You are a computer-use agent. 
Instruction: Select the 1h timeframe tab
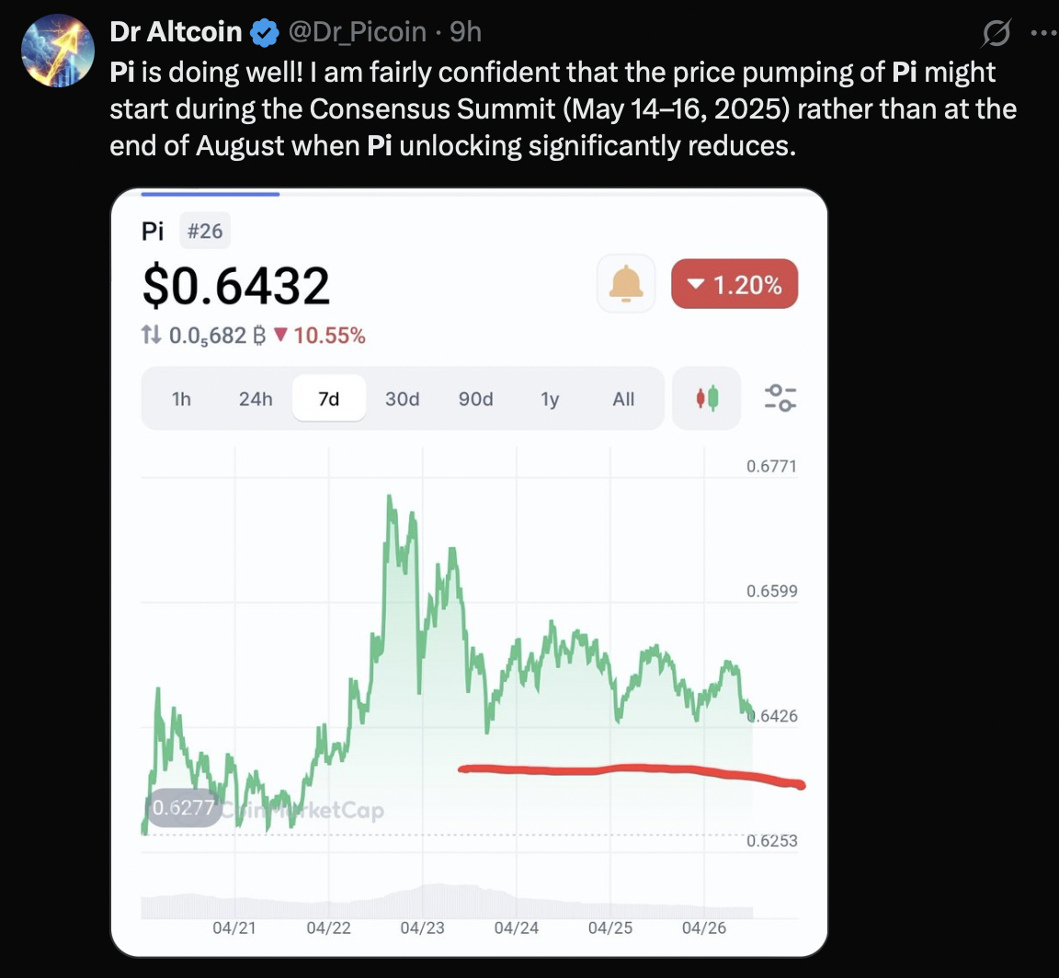tap(182, 399)
